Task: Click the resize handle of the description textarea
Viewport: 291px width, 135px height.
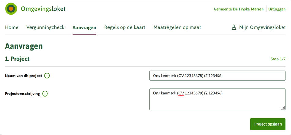Action: [283, 108]
